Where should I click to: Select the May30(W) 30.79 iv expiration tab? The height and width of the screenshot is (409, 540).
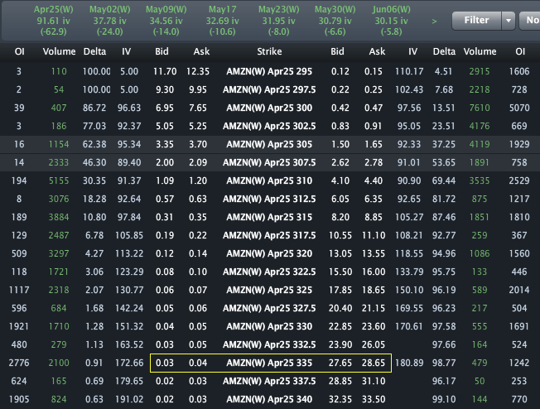point(335,21)
